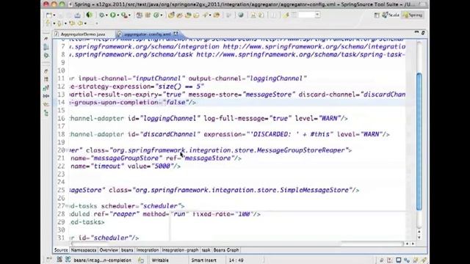
Task: Click the horizontal scroll left arrow
Action: click(407, 244)
